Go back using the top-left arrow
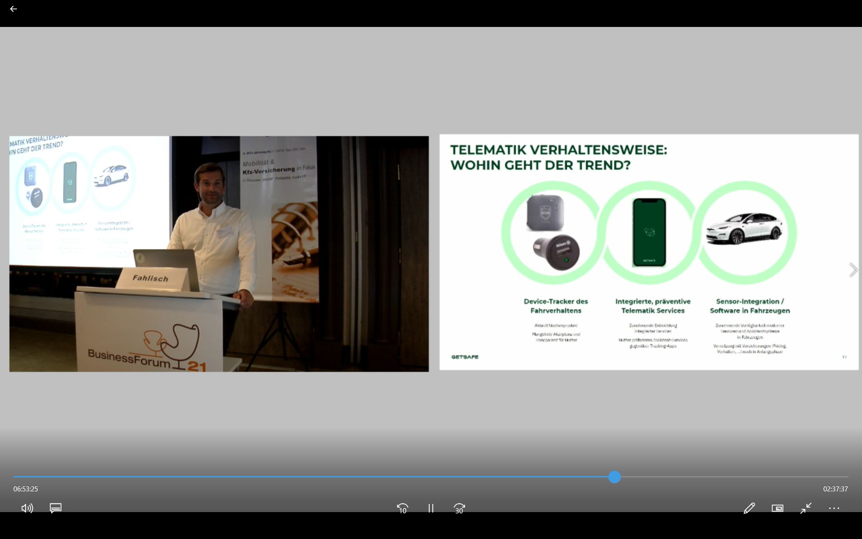The height and width of the screenshot is (539, 862). coord(13,9)
